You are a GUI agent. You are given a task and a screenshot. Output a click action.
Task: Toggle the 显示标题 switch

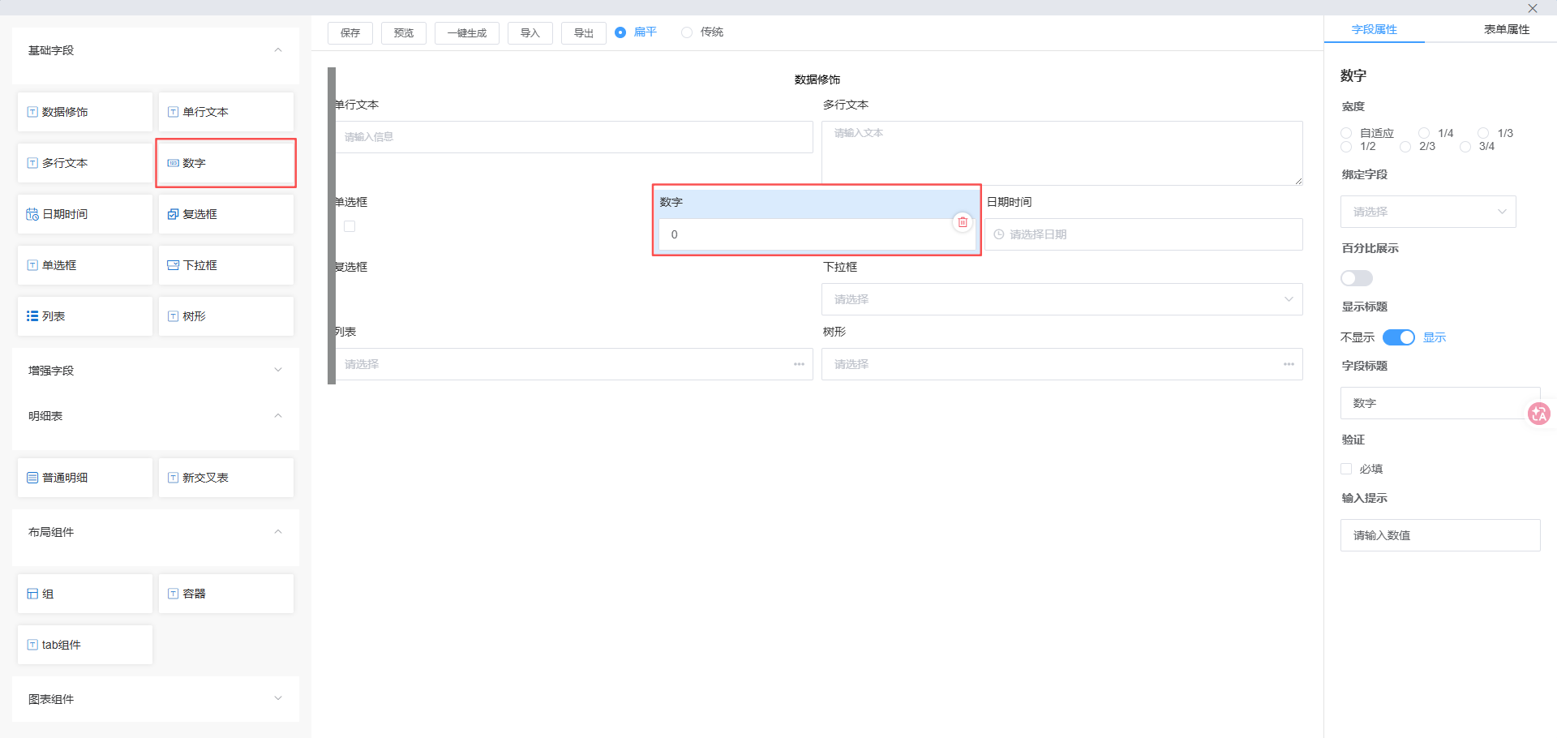1399,337
